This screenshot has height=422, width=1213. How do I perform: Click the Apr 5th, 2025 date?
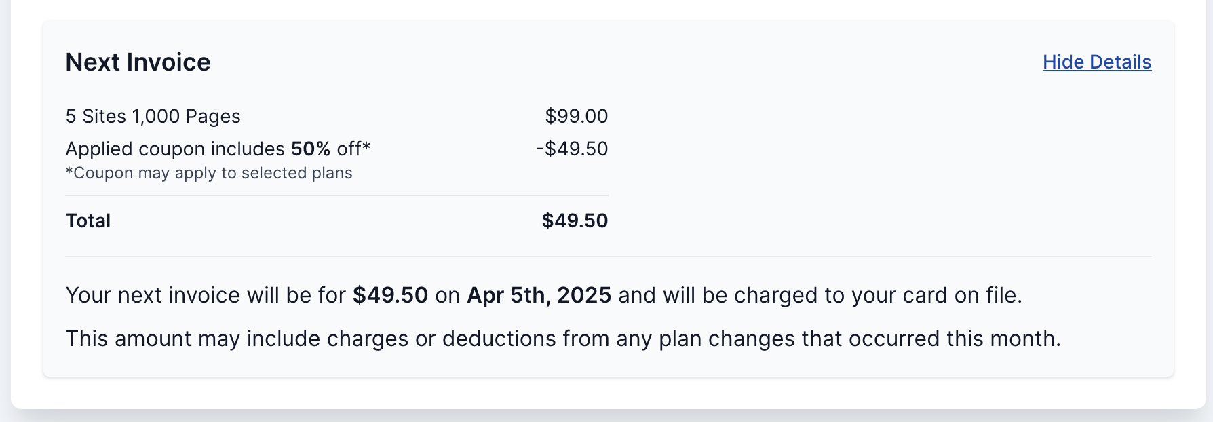pyautogui.click(x=539, y=295)
